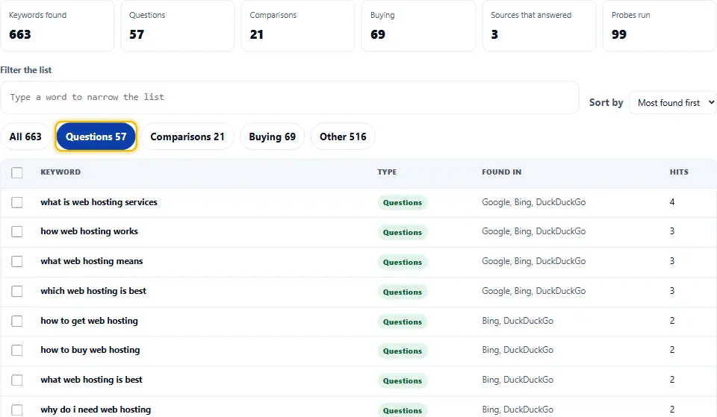
Task: Focus the 'Type a word to narrow the list' field
Action: [290, 97]
